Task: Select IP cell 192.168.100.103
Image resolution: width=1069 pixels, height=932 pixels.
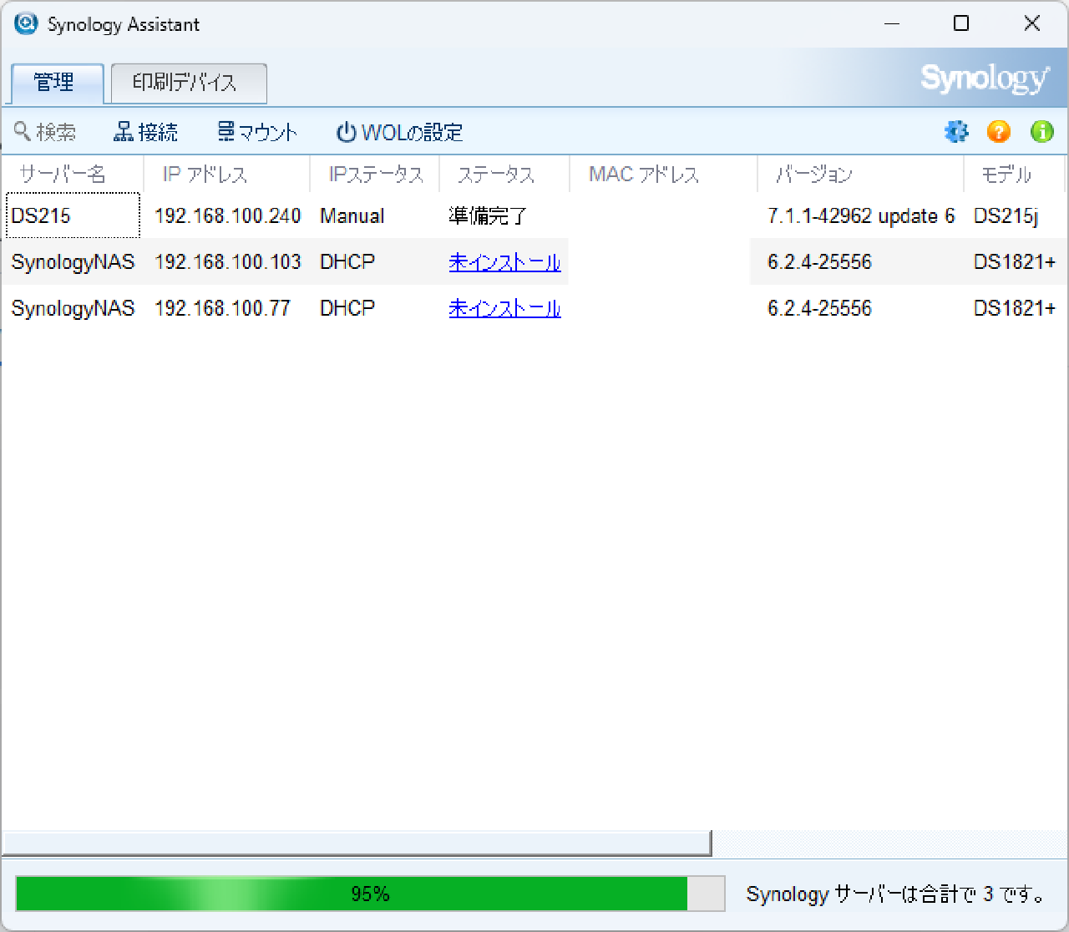Action: [227, 262]
